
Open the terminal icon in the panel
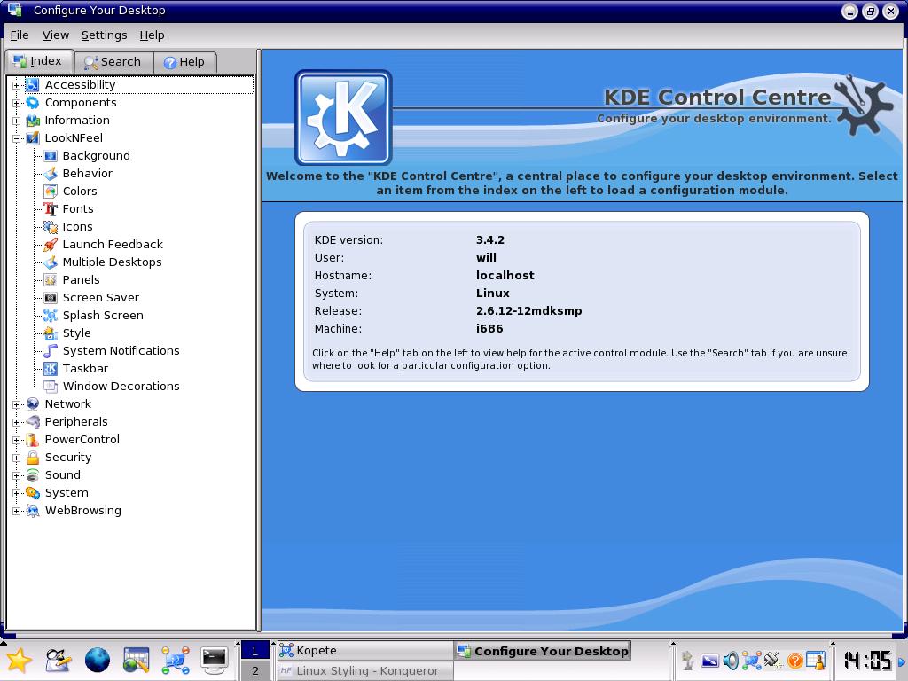coord(215,660)
